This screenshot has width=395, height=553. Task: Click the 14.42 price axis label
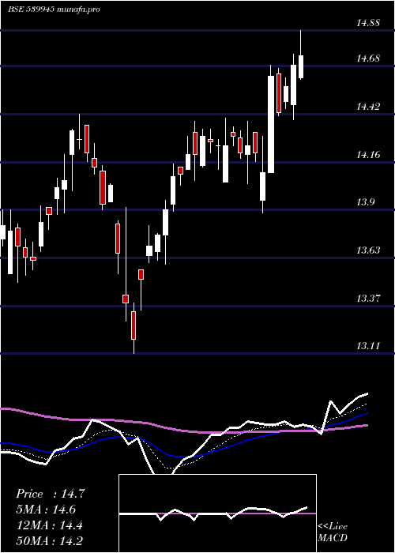[368, 106]
